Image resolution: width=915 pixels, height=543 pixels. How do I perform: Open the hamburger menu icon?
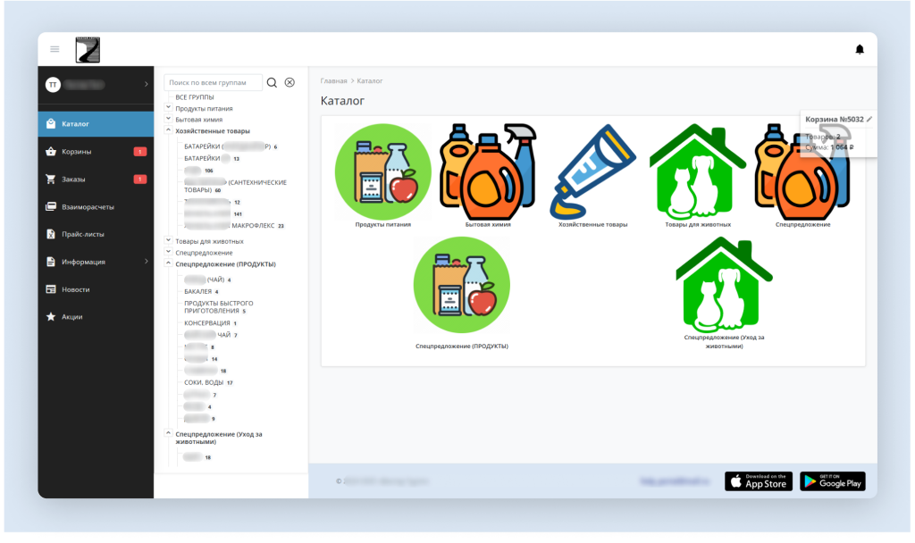pyautogui.click(x=55, y=49)
